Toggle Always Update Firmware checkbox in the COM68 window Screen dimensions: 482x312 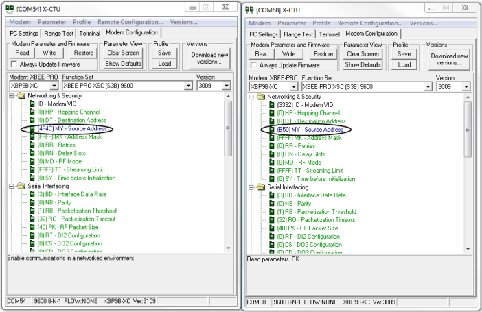click(x=253, y=65)
